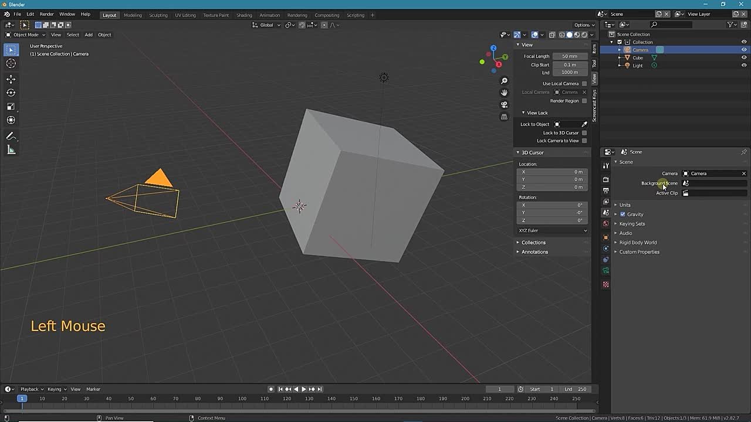Select the Measure tool

point(11,149)
